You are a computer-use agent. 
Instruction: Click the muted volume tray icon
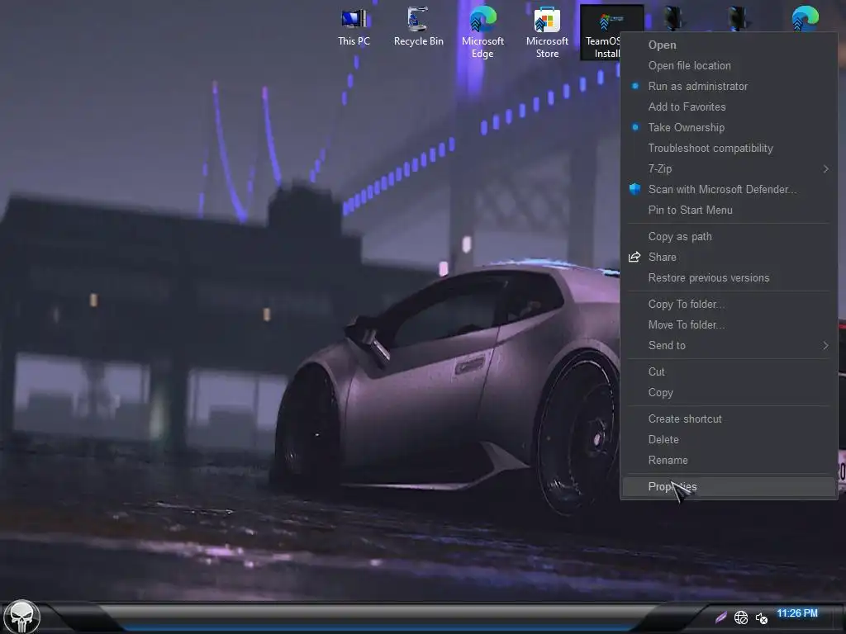pyautogui.click(x=761, y=617)
